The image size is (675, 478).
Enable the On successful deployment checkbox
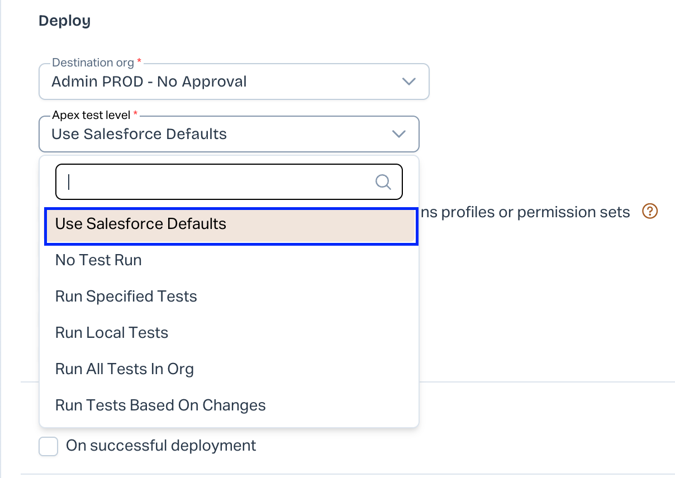[49, 446]
